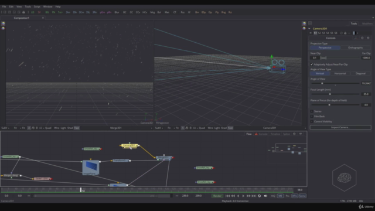Open the Tools menu
The width and height of the screenshot is (375, 211).
coord(28,6)
